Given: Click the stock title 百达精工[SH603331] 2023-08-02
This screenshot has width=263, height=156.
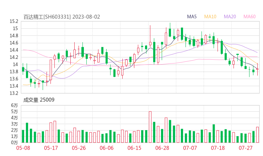Looking at the screenshot, I should click(x=61, y=17).
